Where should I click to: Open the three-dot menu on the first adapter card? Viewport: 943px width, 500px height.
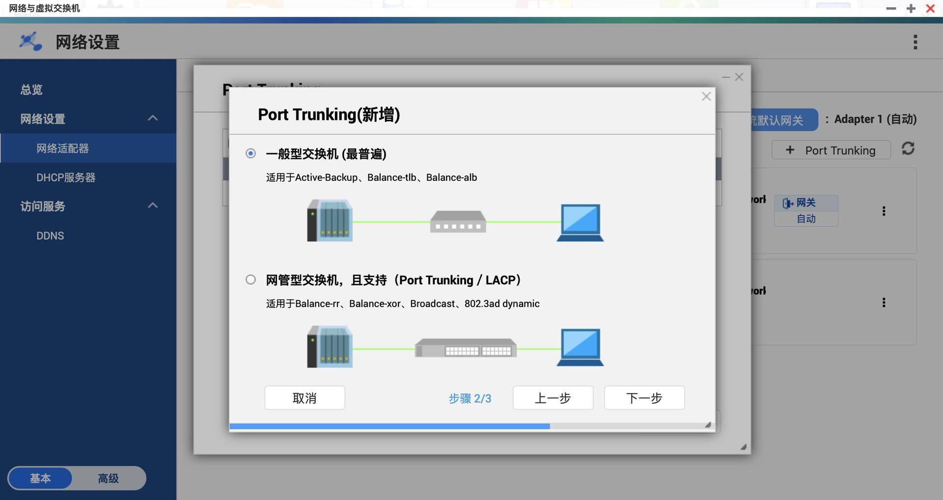pos(884,211)
